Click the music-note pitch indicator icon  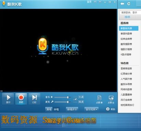pos(75,99)
